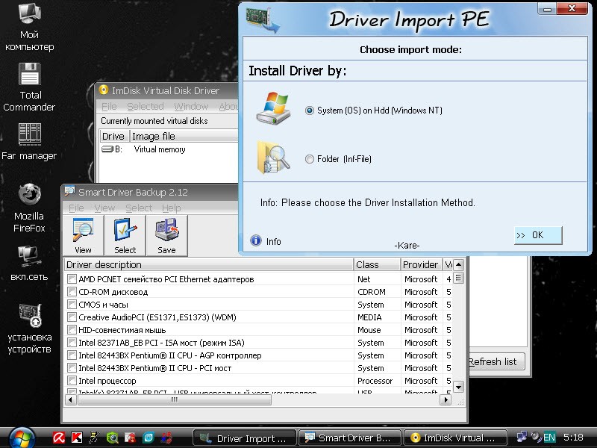Select the Virtual memory entry in ImDisk

tap(160, 149)
